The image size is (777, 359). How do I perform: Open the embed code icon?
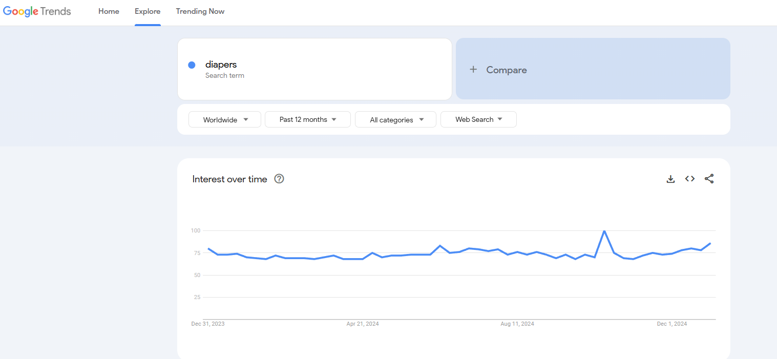point(690,179)
